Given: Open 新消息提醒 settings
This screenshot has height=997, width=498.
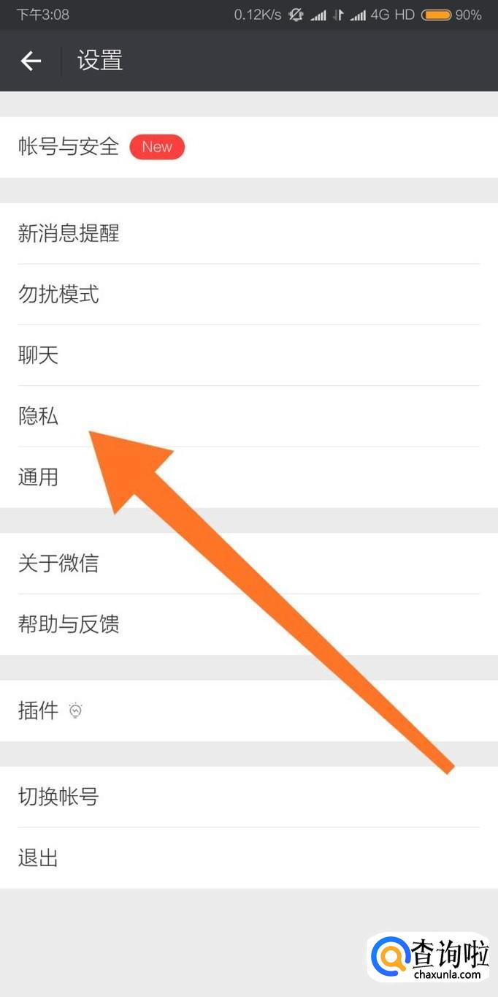Looking at the screenshot, I should (x=249, y=234).
